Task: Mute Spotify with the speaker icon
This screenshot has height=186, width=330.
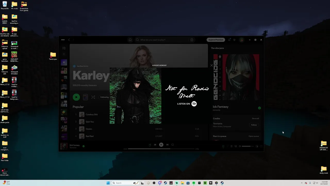Action: (x=240, y=146)
